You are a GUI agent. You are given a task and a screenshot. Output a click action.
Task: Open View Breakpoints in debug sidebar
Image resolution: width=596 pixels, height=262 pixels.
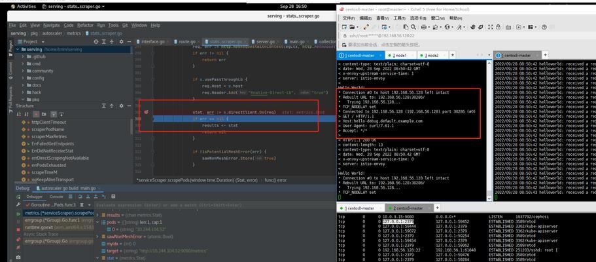[18, 239]
